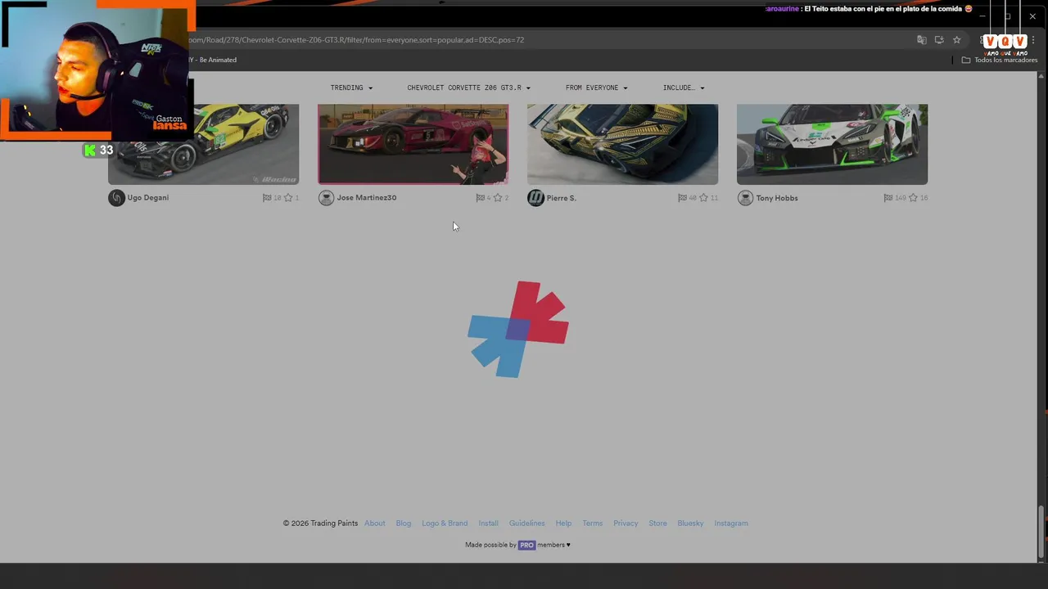Open the Logo & Brand footer link

point(445,524)
